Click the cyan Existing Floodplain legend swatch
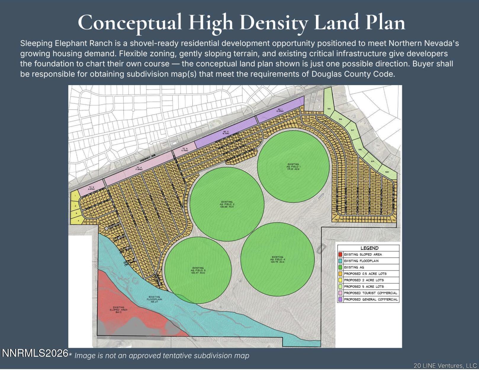479x370 pixels. pyautogui.click(x=340, y=261)
